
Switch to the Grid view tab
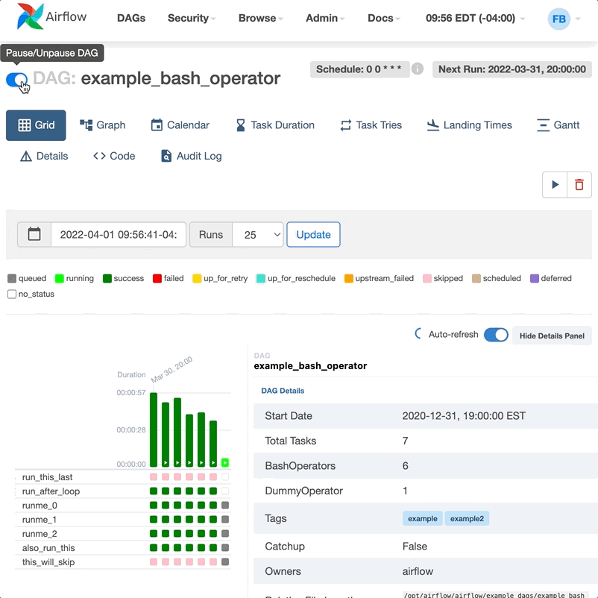pos(36,125)
